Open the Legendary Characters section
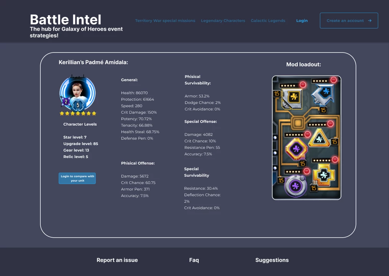Screen dimensions: 389x276 [223, 21]
